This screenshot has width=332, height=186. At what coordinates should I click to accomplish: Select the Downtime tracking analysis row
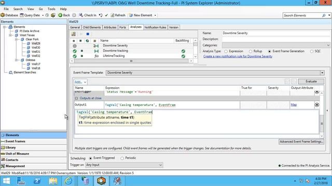pyautogui.click(x=131, y=51)
